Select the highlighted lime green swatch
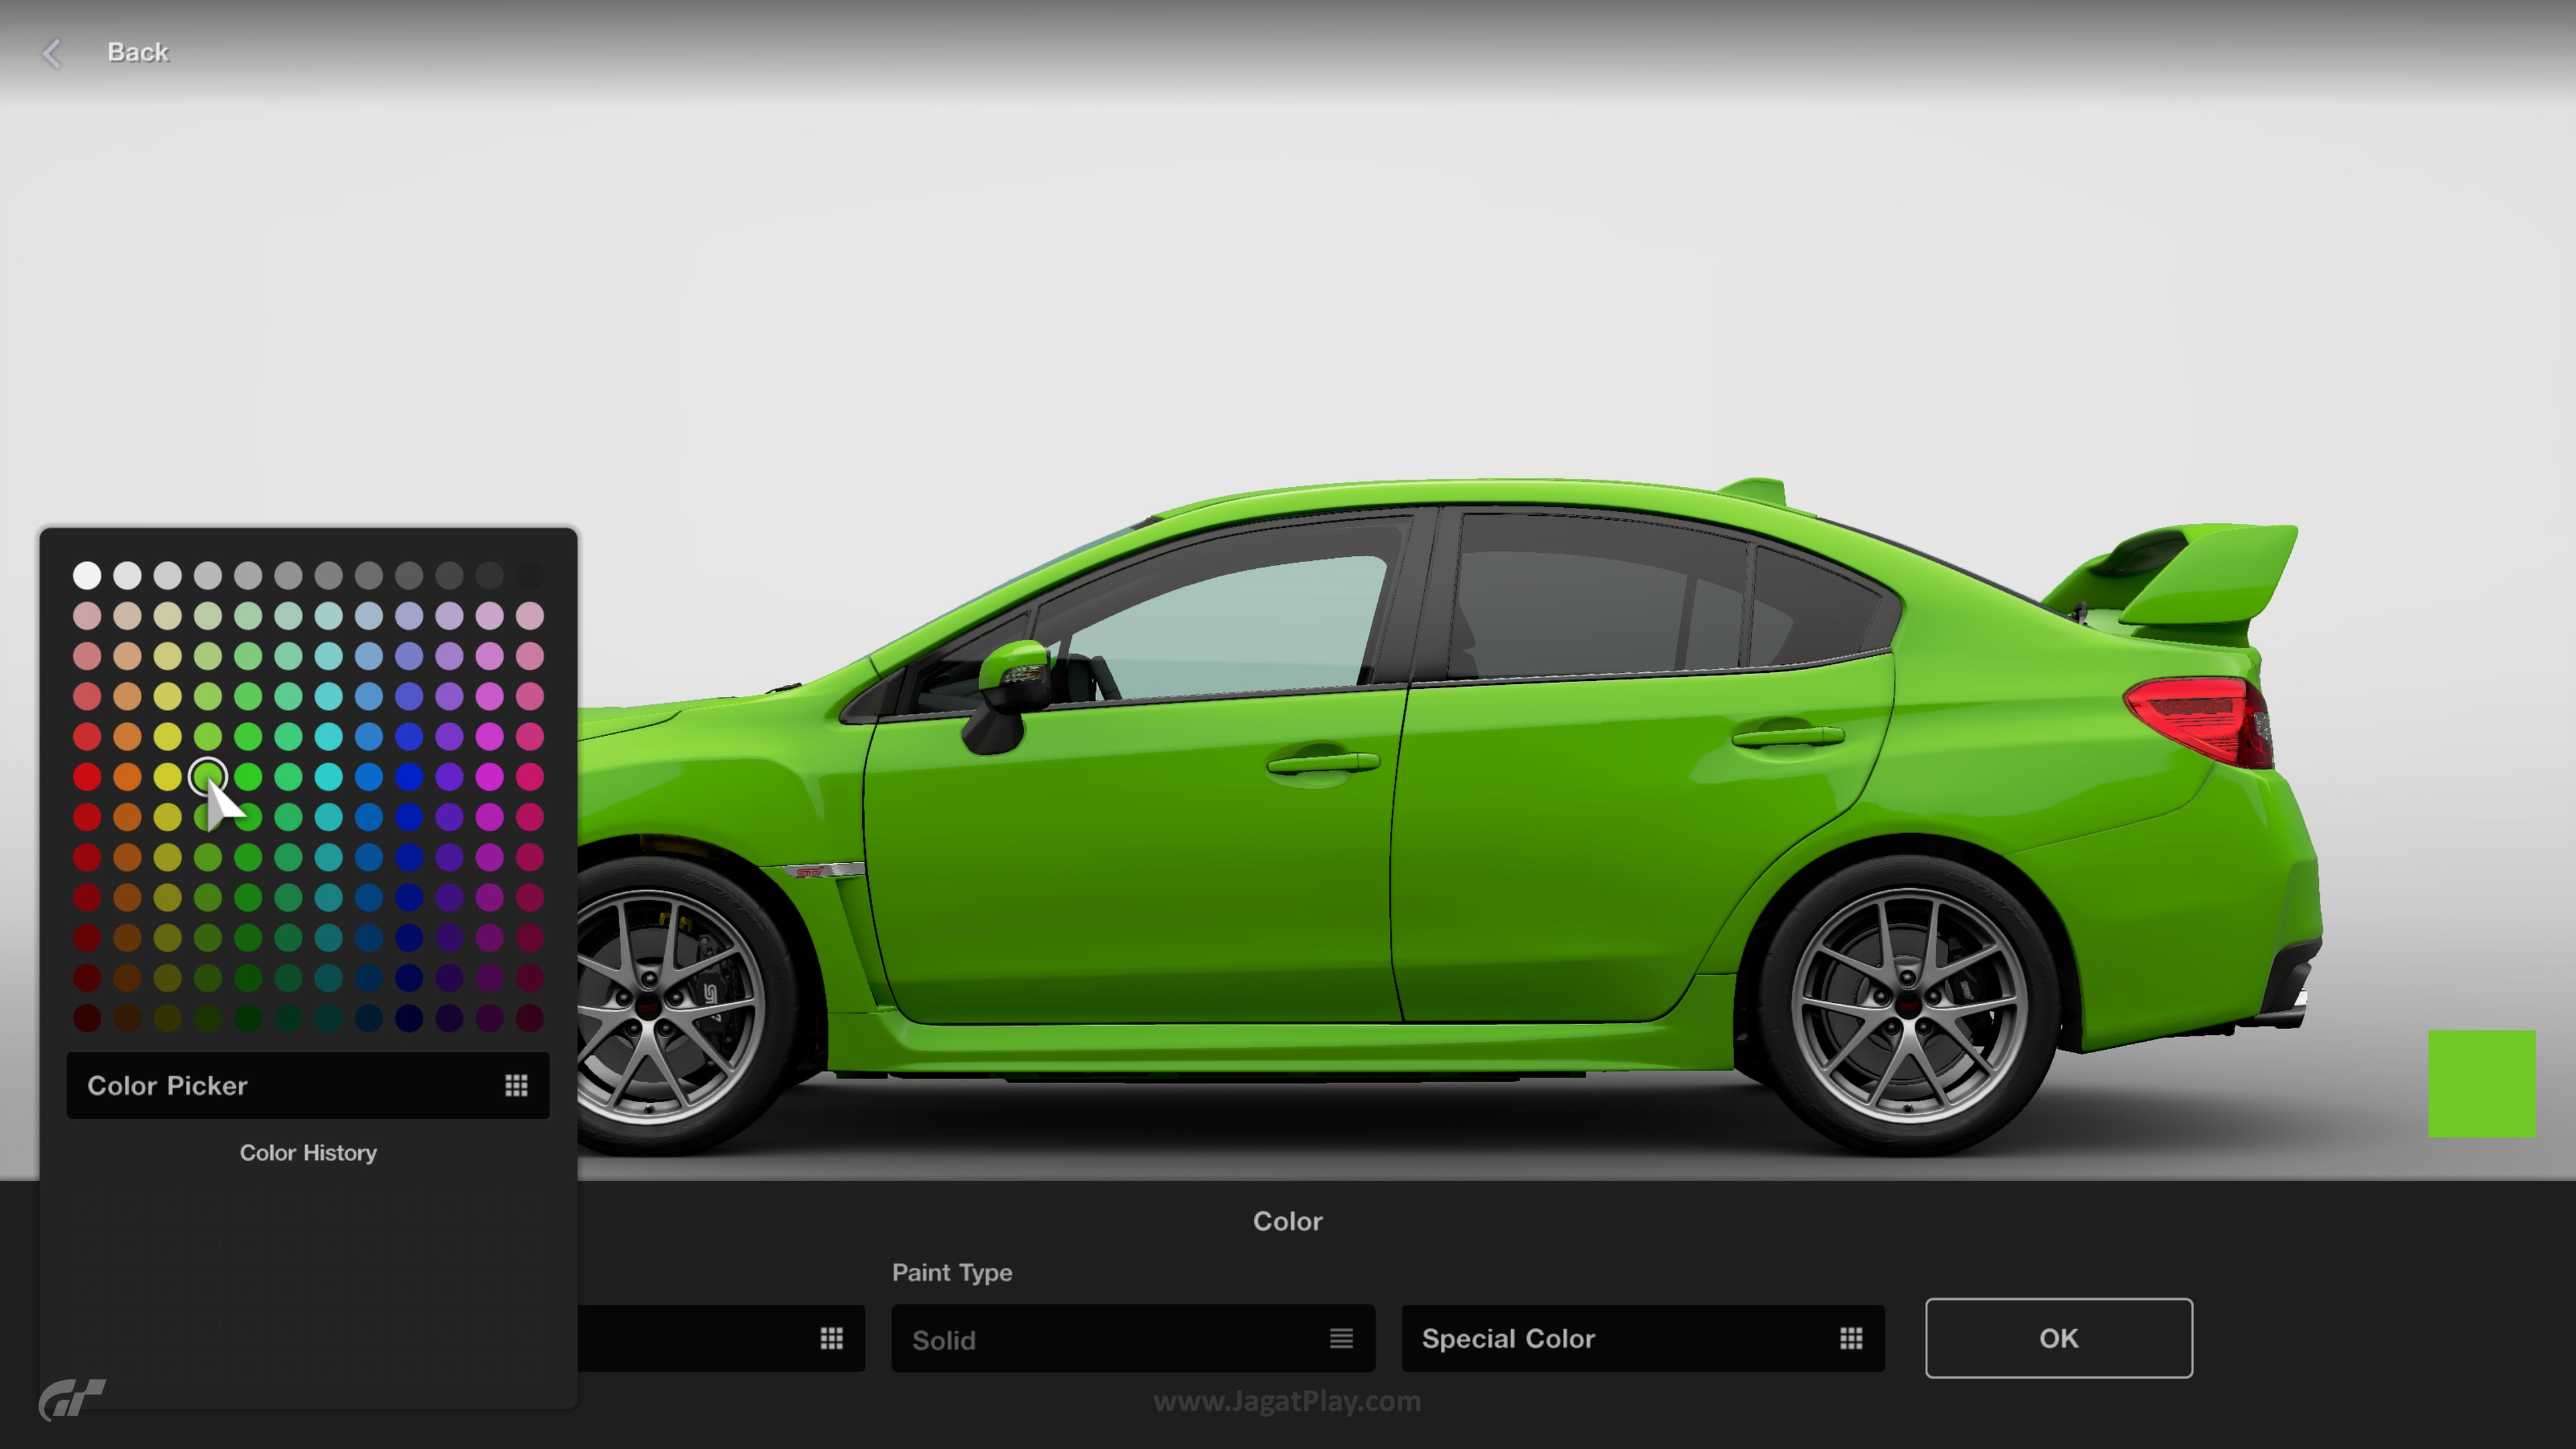The height and width of the screenshot is (1449, 2576). [208, 776]
